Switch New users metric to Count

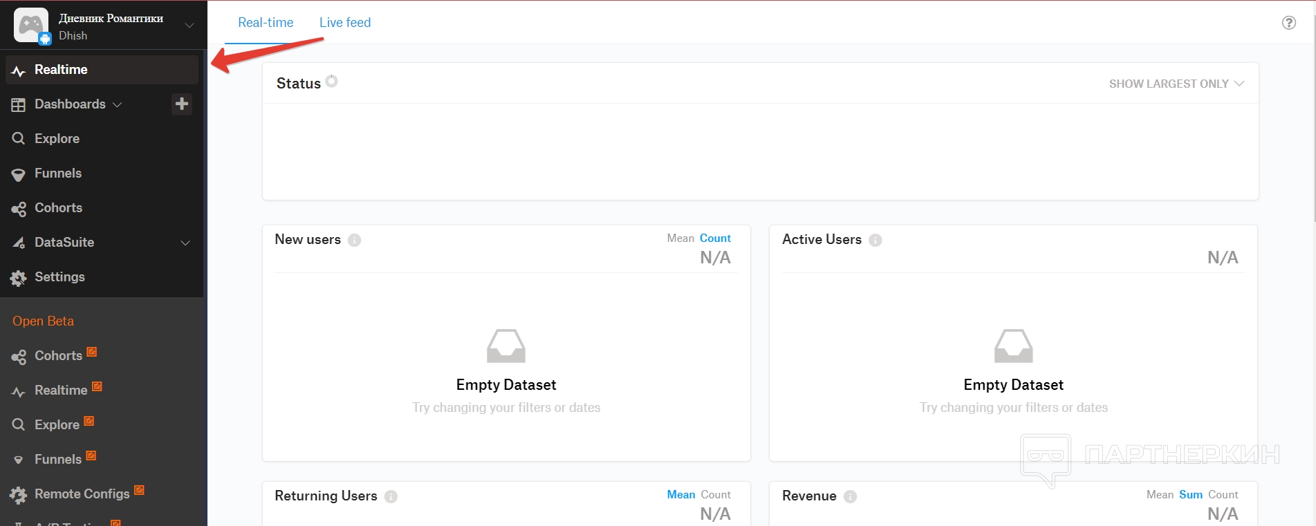pyautogui.click(x=715, y=238)
